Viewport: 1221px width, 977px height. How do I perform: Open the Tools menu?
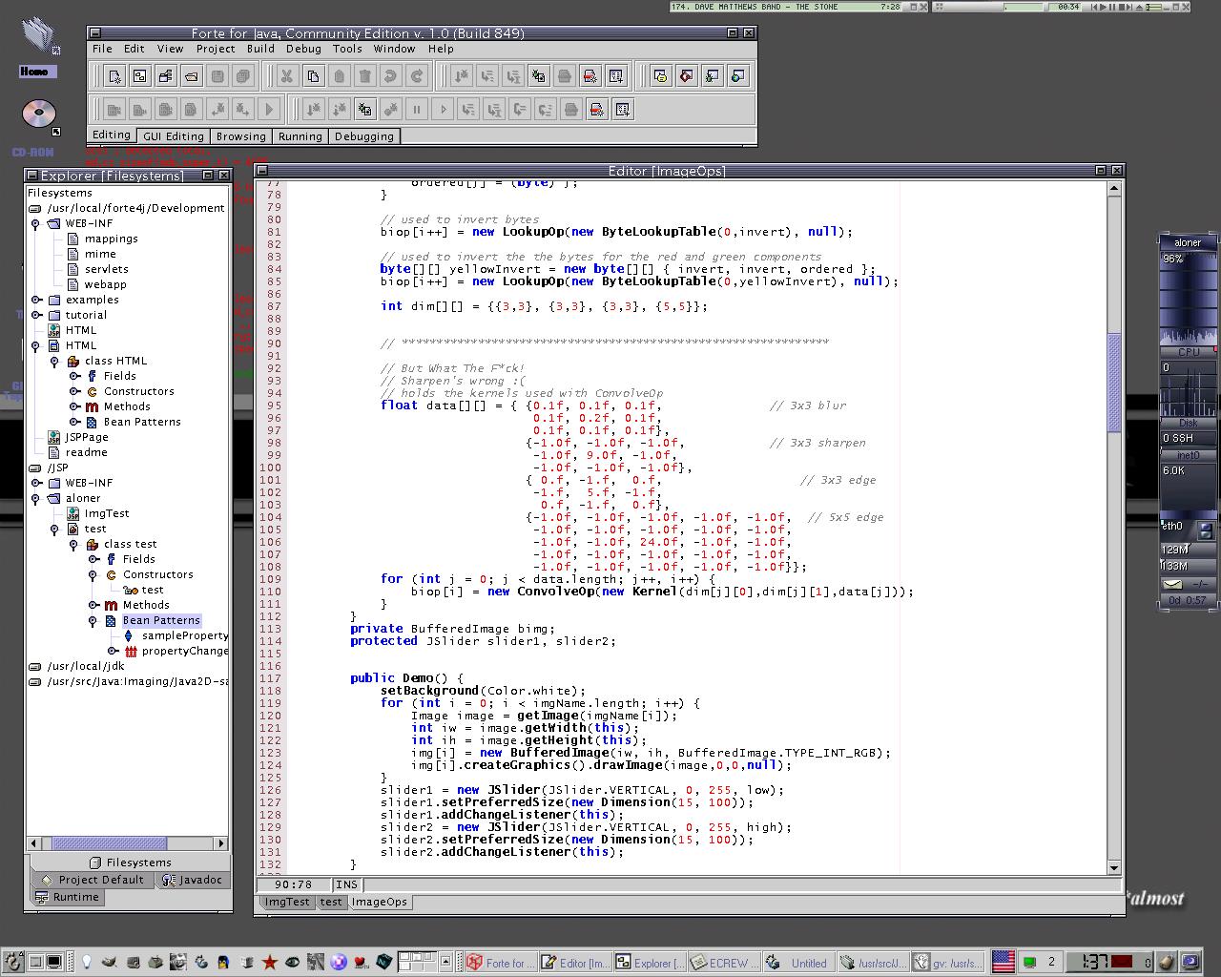[x=347, y=49]
